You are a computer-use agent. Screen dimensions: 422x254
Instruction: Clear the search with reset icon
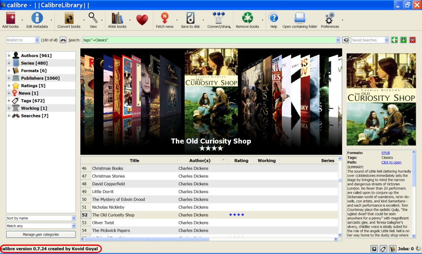point(346,40)
